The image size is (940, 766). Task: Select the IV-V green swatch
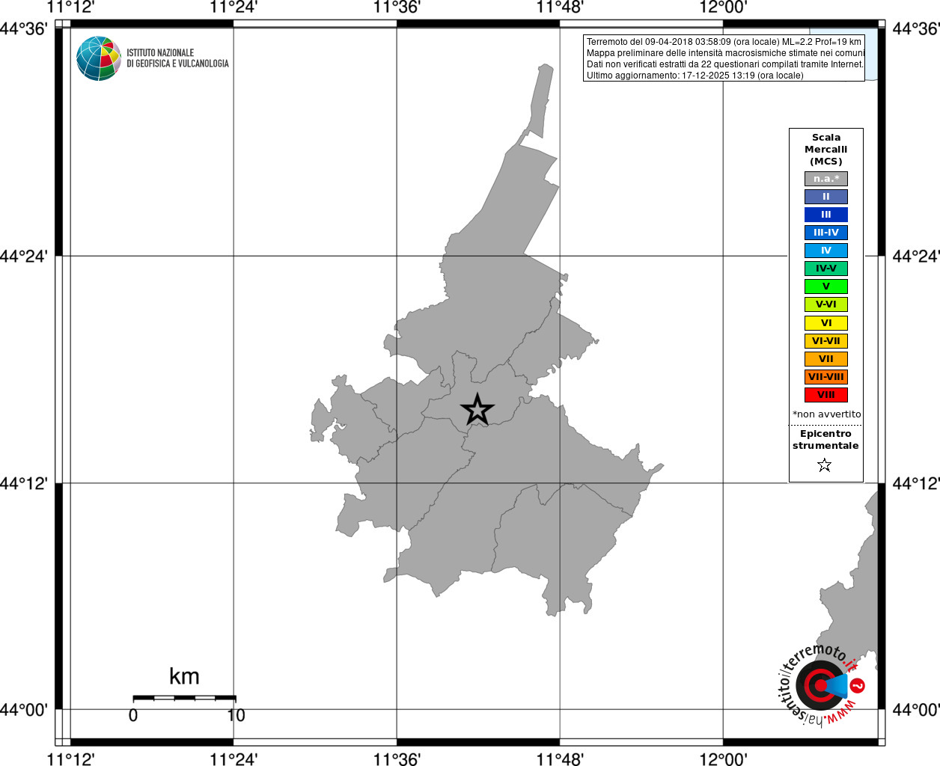point(826,269)
